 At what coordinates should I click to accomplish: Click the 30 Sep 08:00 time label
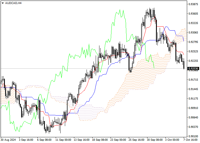(x=155, y=140)
